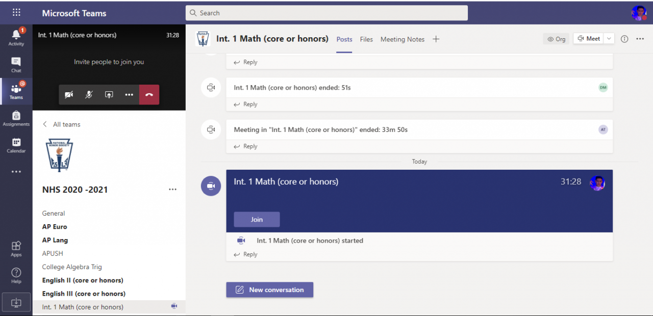Click 'Int. 1 Math (core or honors) started' text
653x316 pixels.
pyautogui.click(x=310, y=241)
